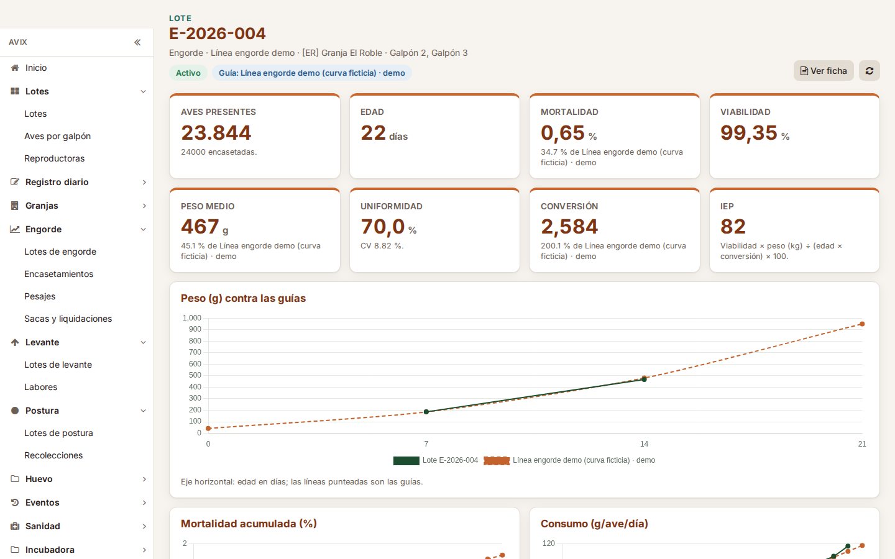Viewport: 895px width, 559px height.
Task: Click the Levante up-arrow icon
Action: pyautogui.click(x=15, y=342)
